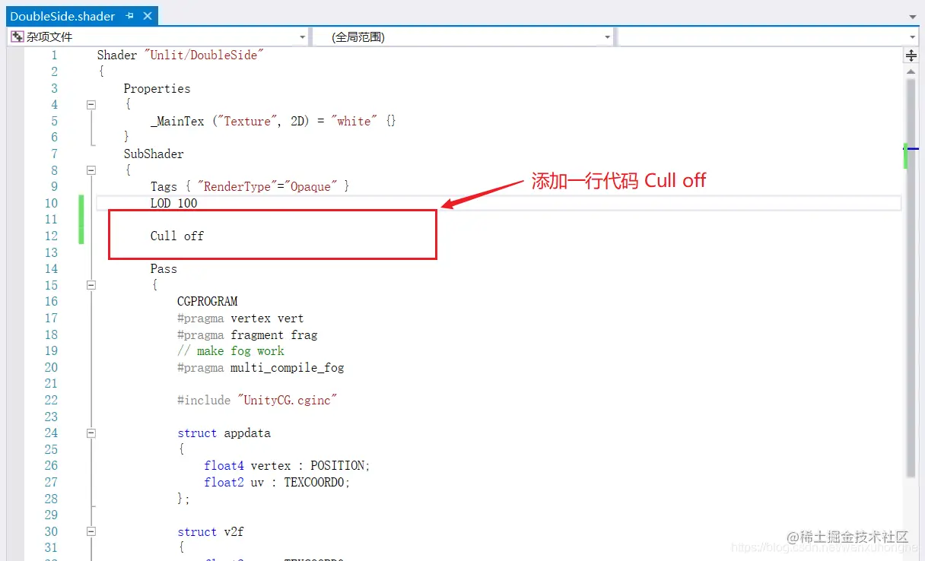Click the Properties keyword on line 3

coord(157,88)
